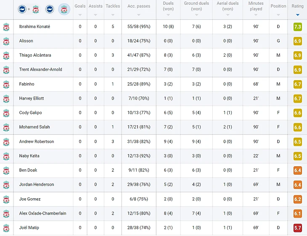Click the club badge beside Mohamed Salah
The image size is (307, 236).
pyautogui.click(x=6, y=127)
